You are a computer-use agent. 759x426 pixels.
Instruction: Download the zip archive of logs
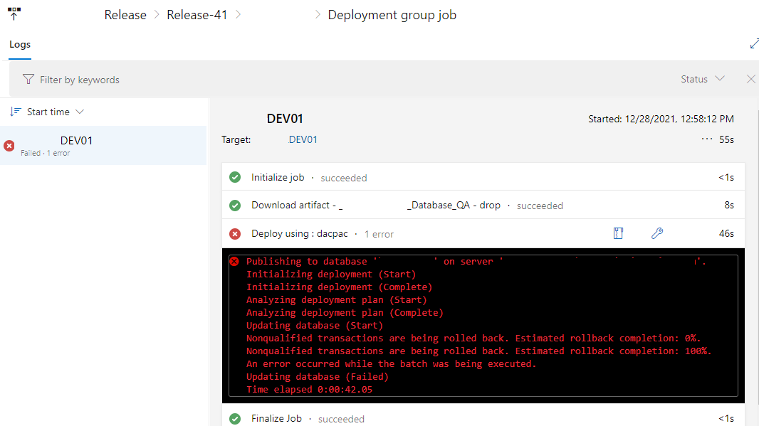618,233
